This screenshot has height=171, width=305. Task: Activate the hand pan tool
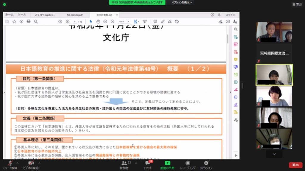pos(98,21)
